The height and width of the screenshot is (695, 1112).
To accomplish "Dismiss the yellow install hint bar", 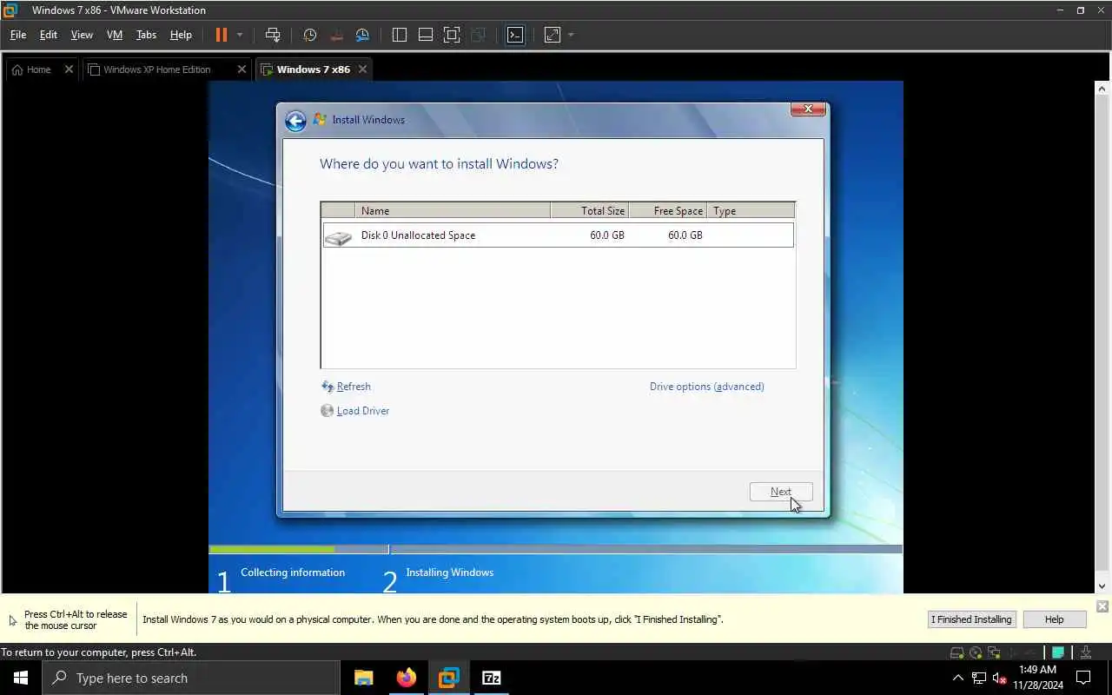I will pyautogui.click(x=1102, y=606).
